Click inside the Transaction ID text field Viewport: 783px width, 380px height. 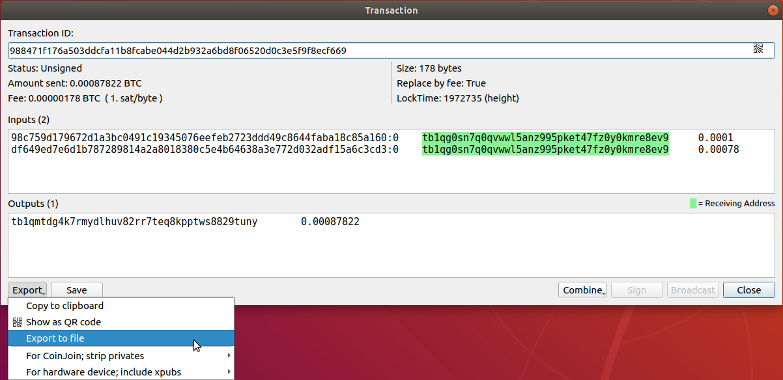[x=378, y=51]
